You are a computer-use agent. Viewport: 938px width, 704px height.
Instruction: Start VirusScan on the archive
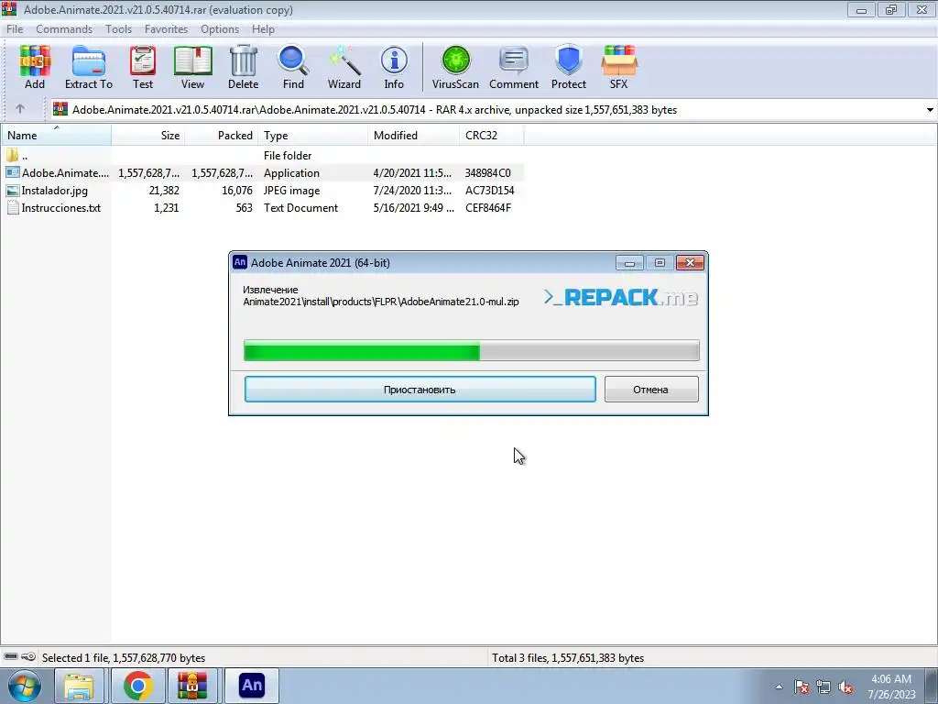click(455, 67)
